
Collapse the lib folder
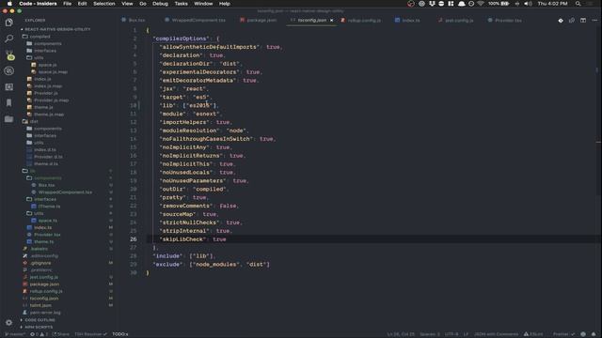pos(29,171)
